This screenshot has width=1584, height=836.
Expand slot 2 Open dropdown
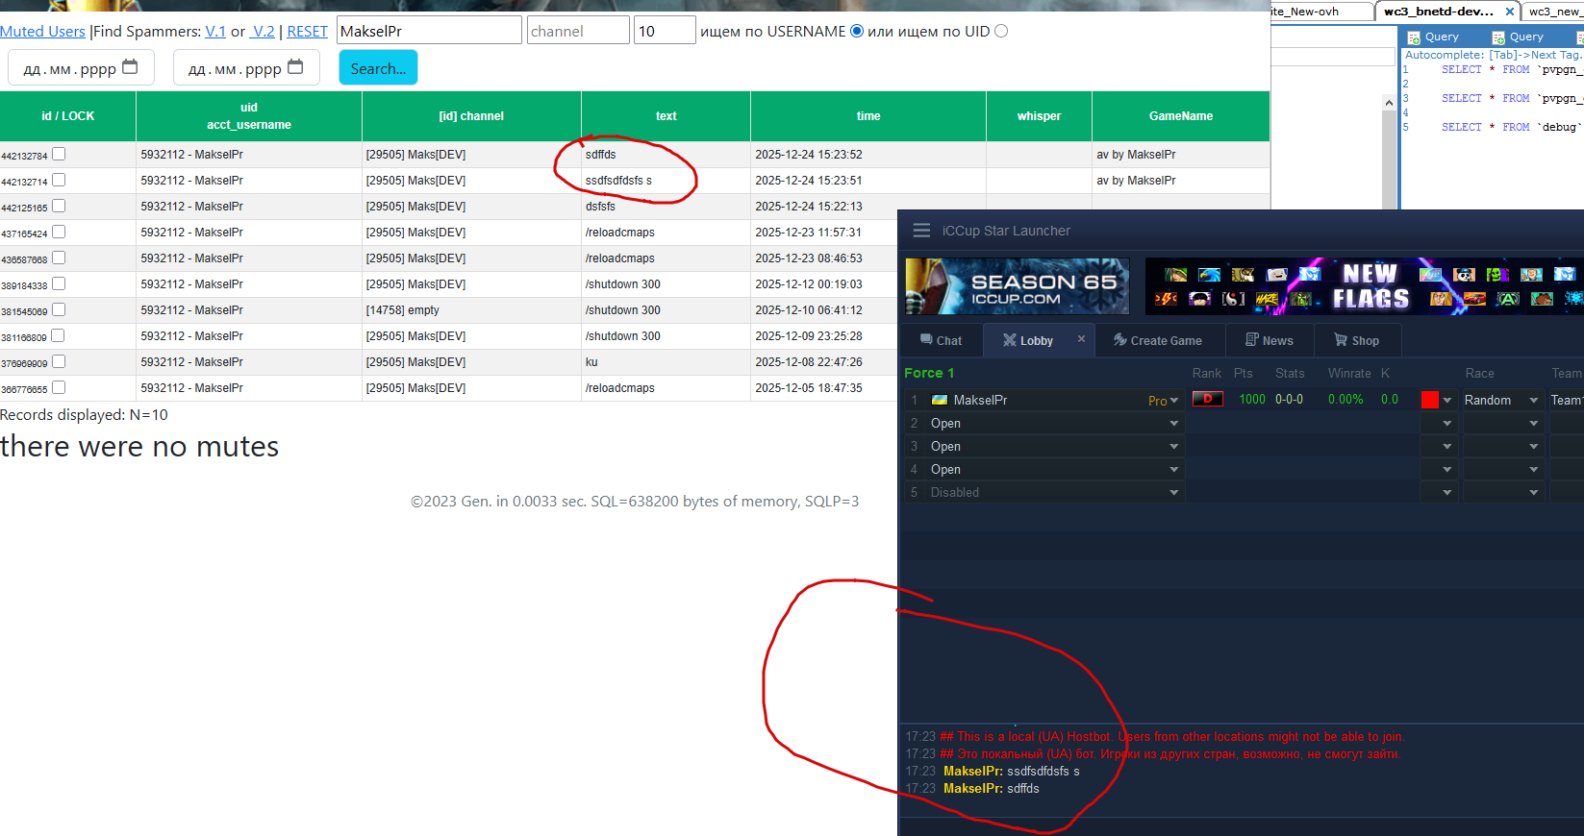point(1174,424)
